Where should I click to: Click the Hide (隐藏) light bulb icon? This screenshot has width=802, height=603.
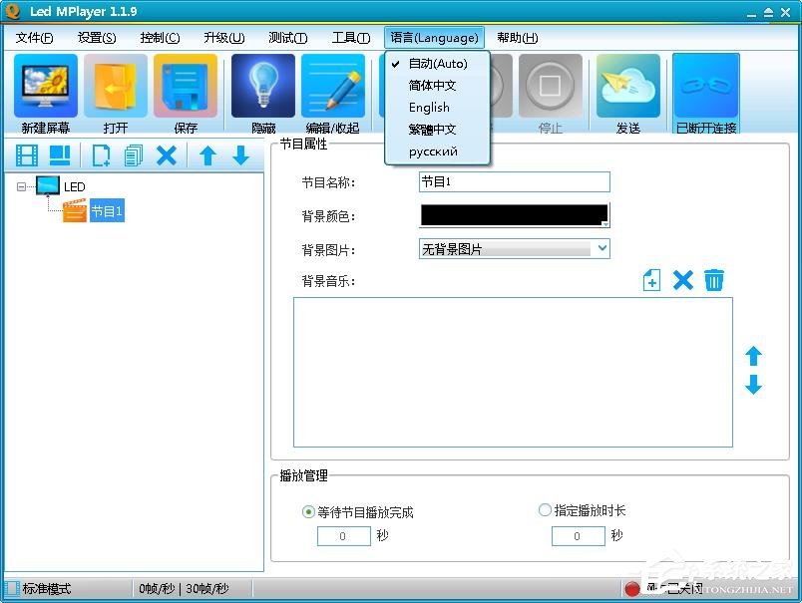pos(263,86)
